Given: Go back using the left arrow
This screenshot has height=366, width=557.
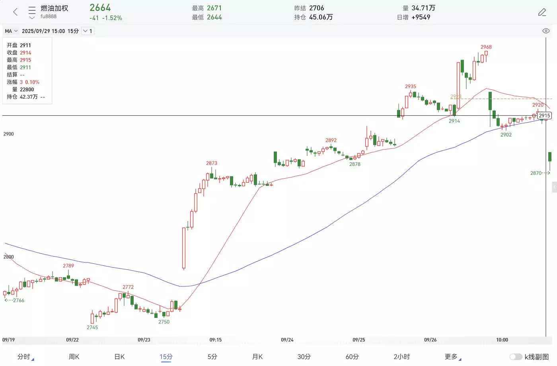Looking at the screenshot, I should (16, 12).
